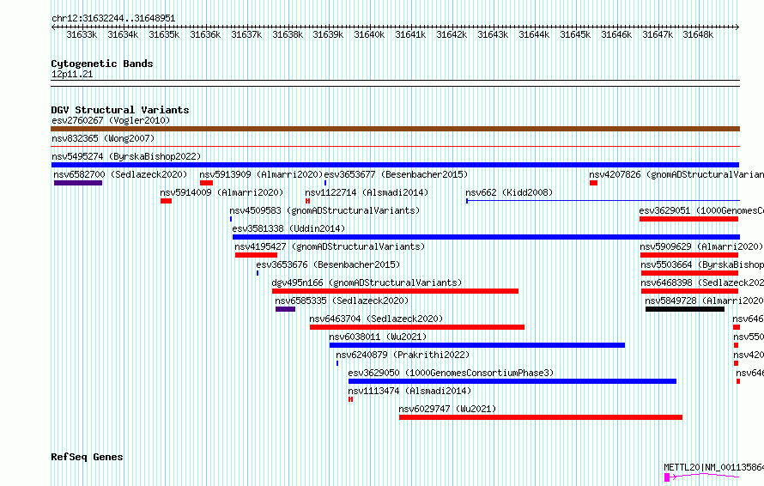
Task: Open nsv6240879 (Prakrithi2022) variant label
Action: pyautogui.click(x=403, y=355)
